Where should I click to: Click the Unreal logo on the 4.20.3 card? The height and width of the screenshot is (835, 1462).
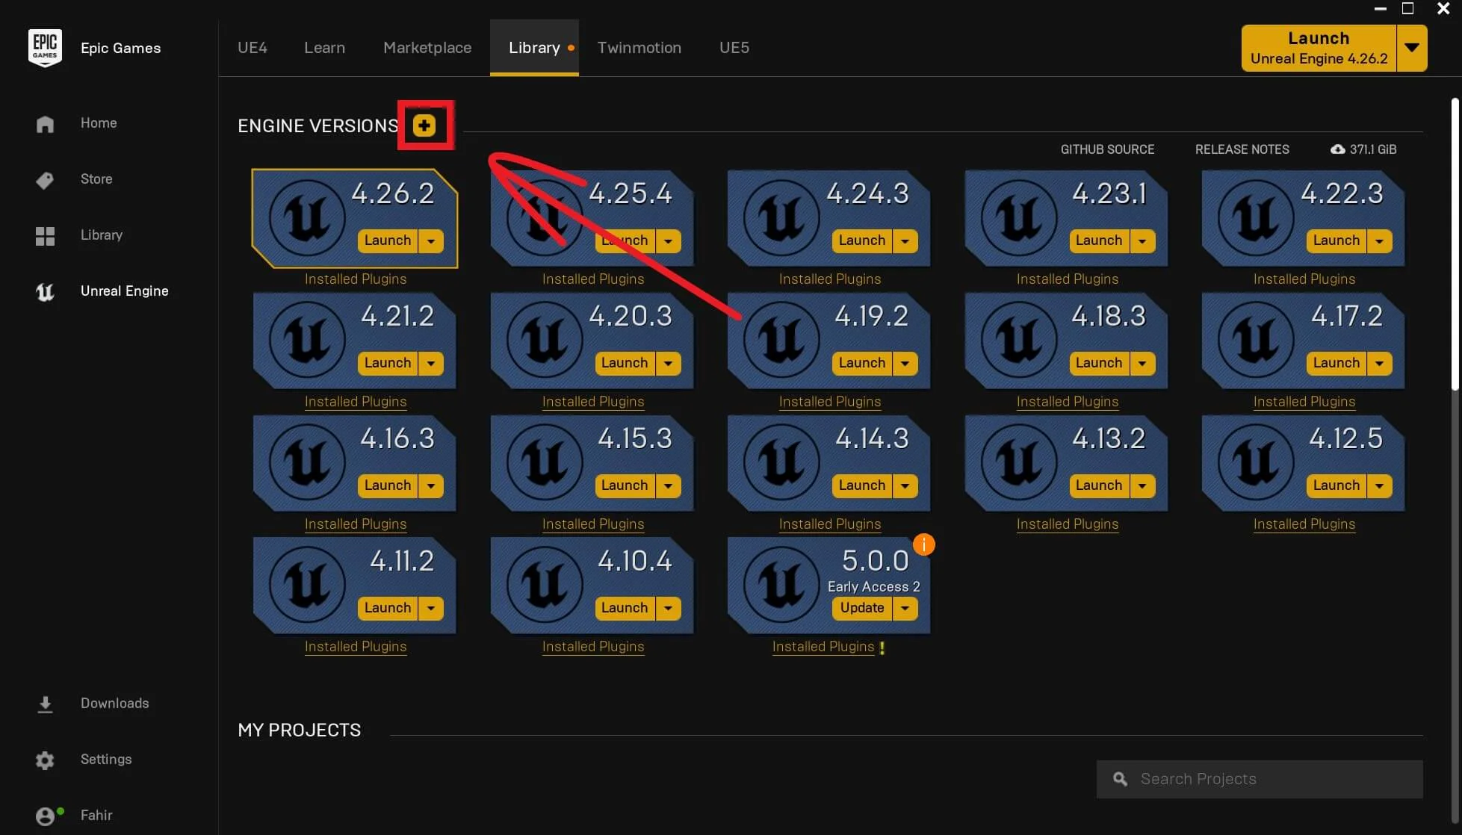click(x=545, y=341)
